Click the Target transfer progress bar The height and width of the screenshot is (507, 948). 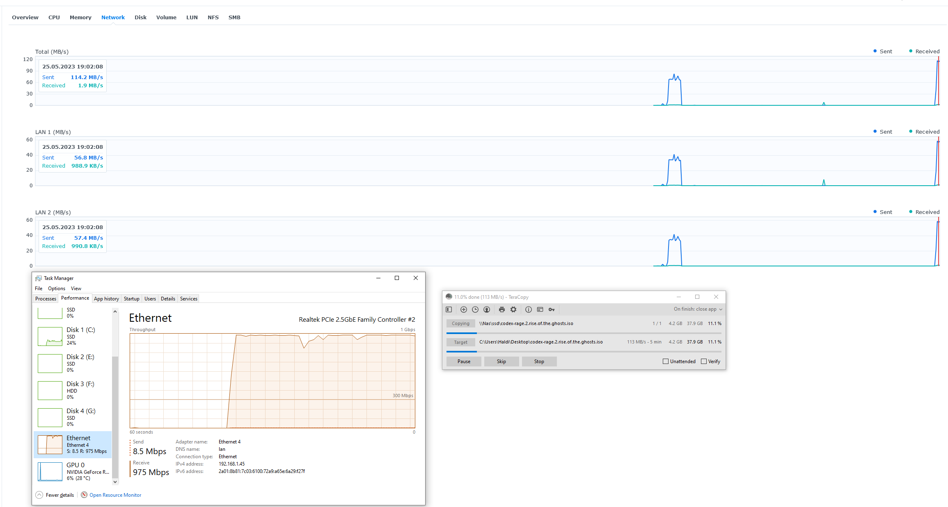(584, 351)
